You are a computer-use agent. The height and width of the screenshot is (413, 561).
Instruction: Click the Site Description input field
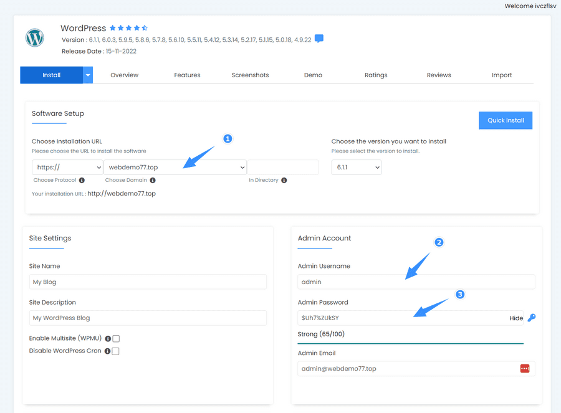click(x=148, y=318)
